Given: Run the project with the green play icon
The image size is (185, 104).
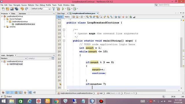Looking at the screenshot, I should click(x=63, y=9).
